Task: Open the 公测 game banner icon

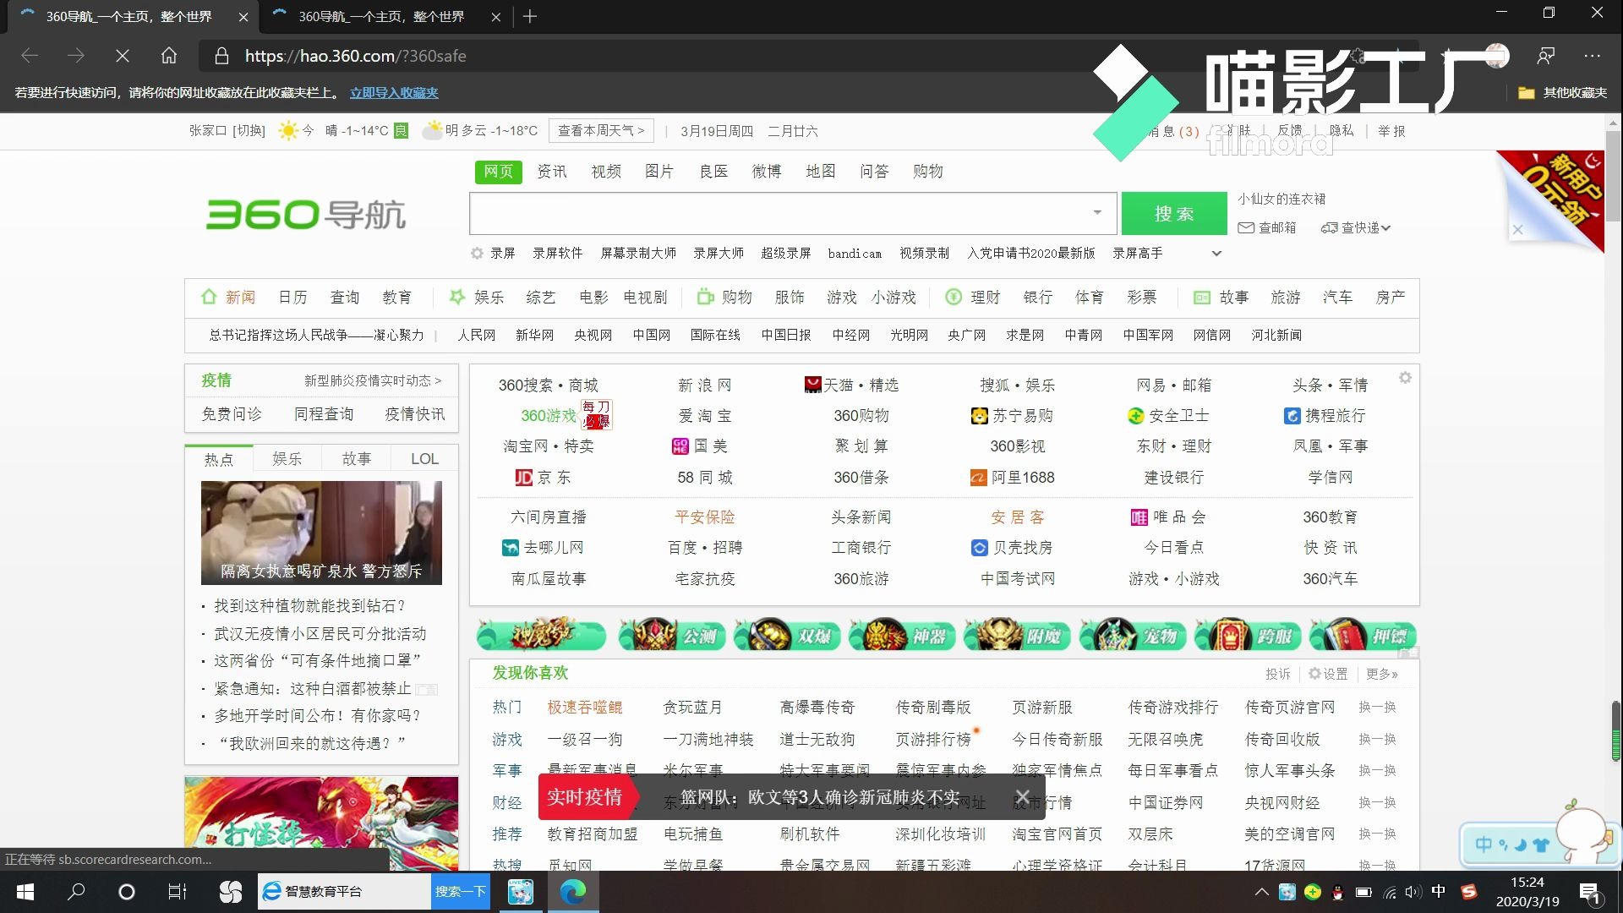Action: tap(674, 635)
